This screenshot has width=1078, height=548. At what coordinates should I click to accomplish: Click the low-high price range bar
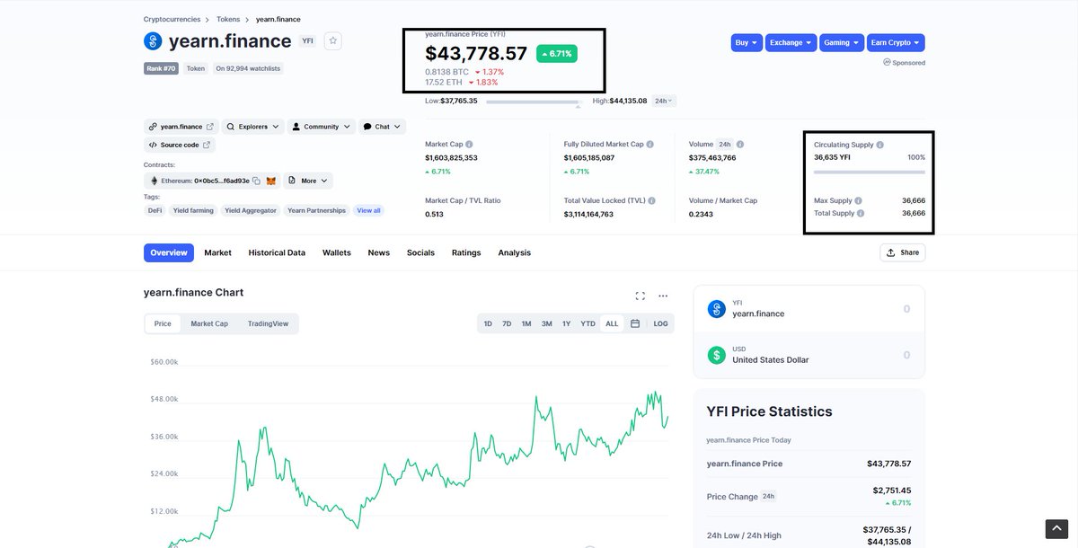click(x=535, y=102)
